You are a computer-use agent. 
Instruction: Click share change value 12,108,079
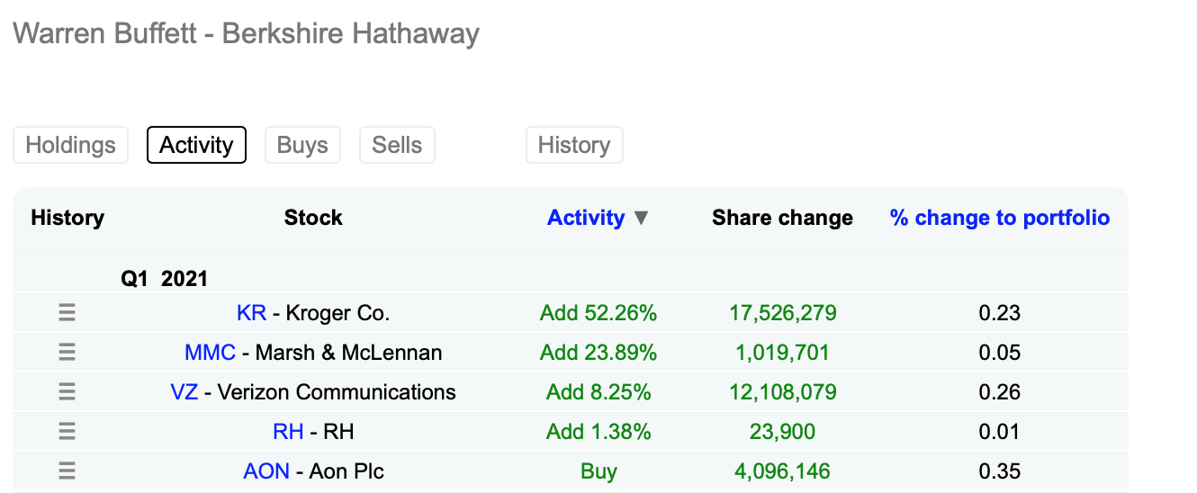(782, 392)
